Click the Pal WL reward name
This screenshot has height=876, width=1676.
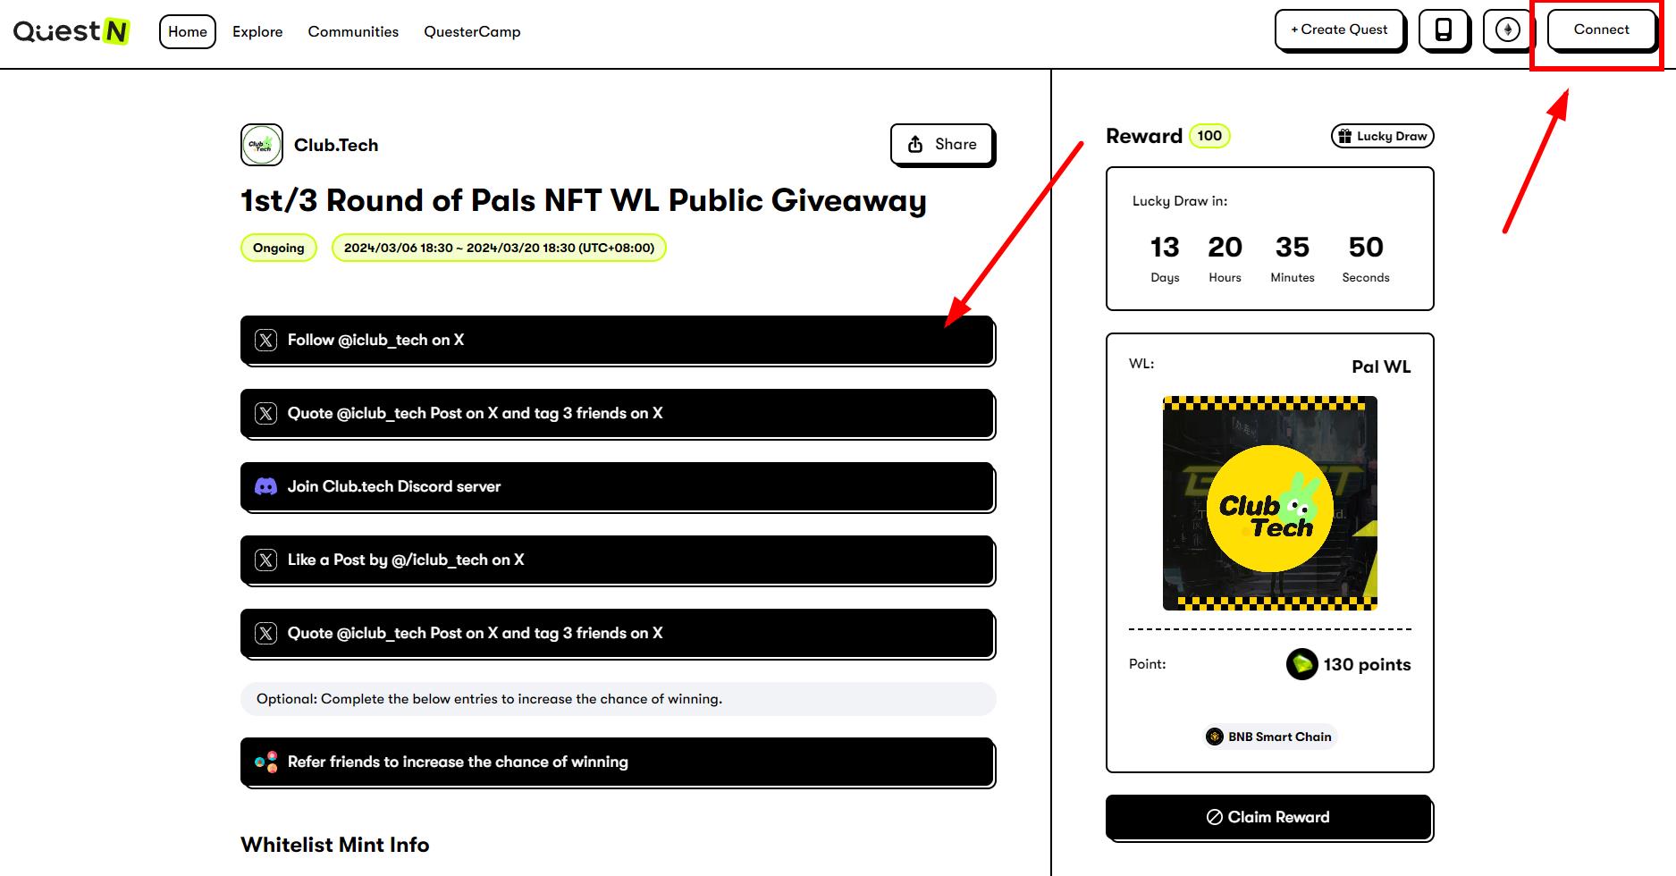(1381, 366)
